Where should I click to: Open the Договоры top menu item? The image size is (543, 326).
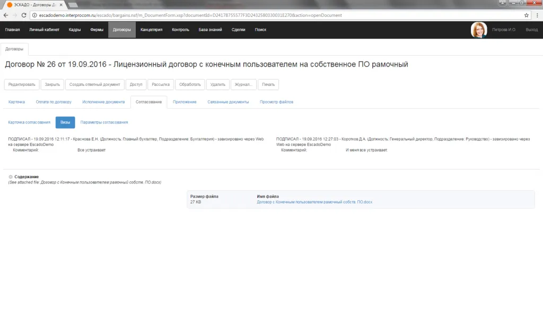click(x=121, y=30)
